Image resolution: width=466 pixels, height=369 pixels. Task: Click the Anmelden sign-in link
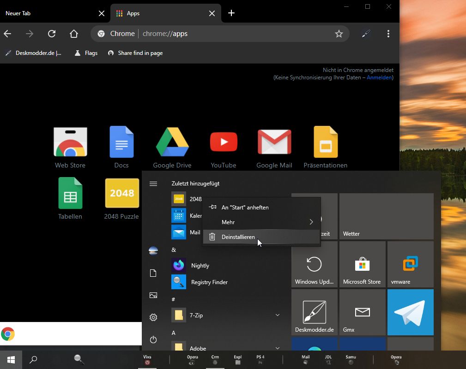coord(379,77)
